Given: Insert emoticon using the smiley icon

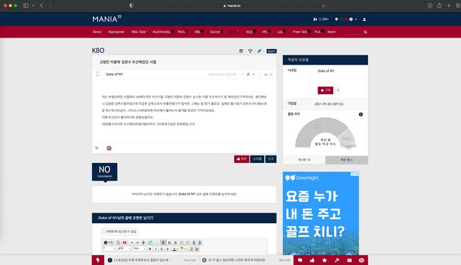Looking at the screenshot, I should click(x=118, y=242).
